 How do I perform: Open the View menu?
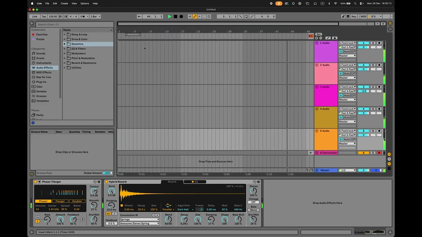(x=74, y=3)
